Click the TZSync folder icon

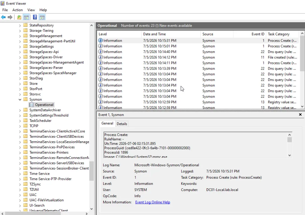(x=25, y=184)
